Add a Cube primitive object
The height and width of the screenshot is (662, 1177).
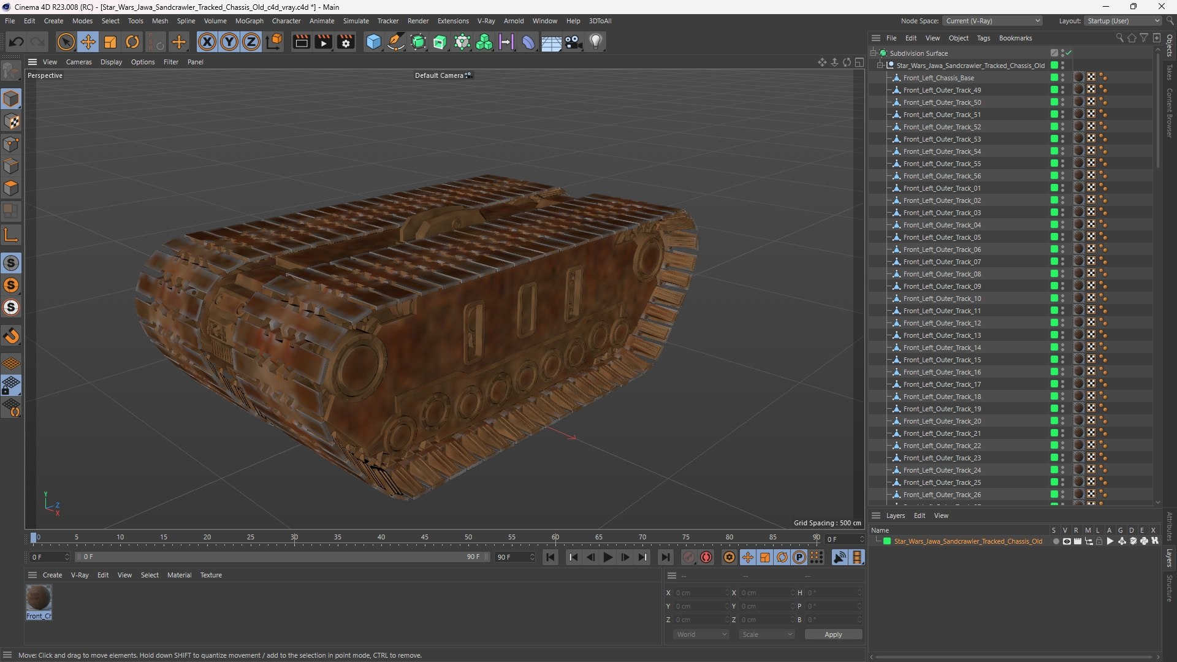(373, 42)
